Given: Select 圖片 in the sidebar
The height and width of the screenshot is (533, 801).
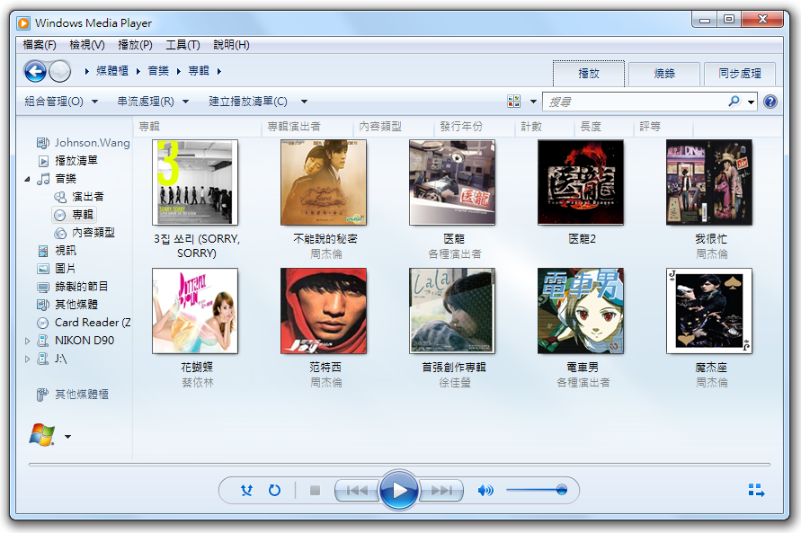Looking at the screenshot, I should (57, 269).
